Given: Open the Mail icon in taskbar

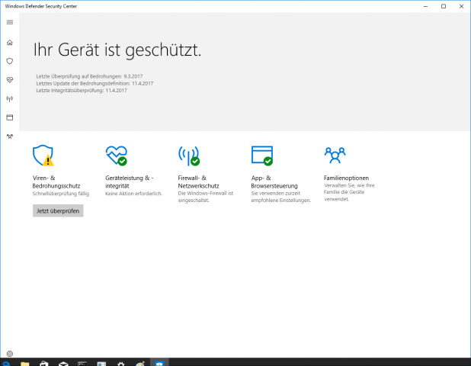Looking at the screenshot, I should coord(63,364).
